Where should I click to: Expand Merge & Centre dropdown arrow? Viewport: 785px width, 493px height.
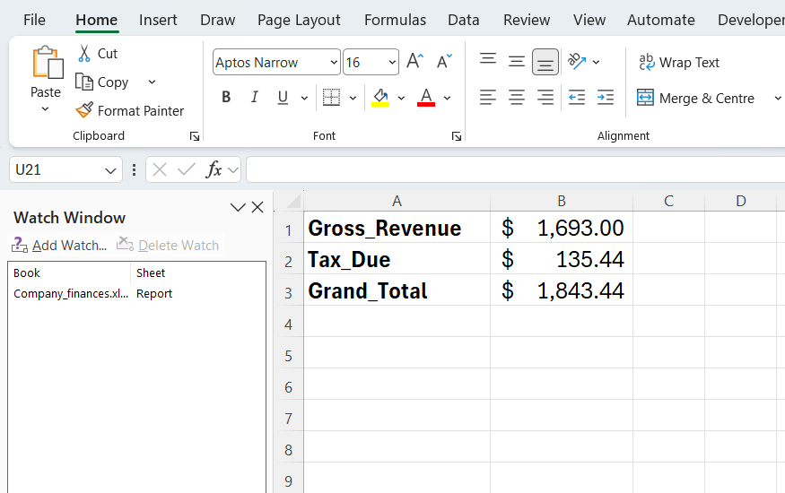(778, 98)
